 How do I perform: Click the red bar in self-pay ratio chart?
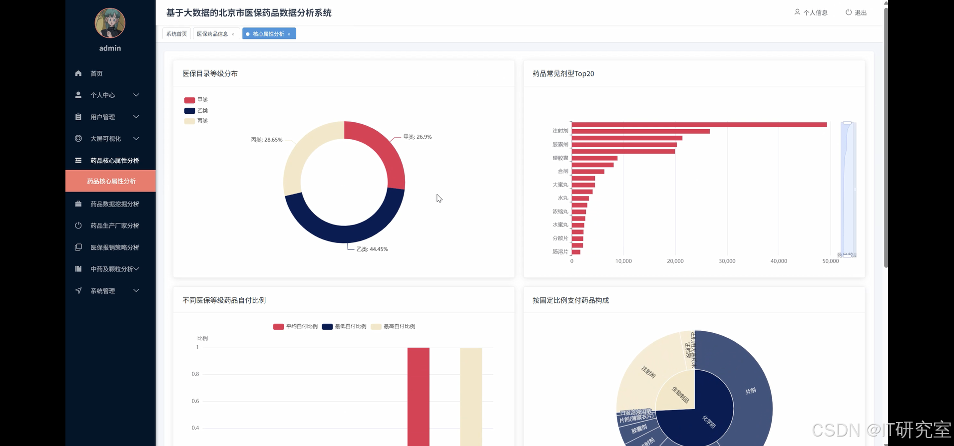click(x=418, y=397)
